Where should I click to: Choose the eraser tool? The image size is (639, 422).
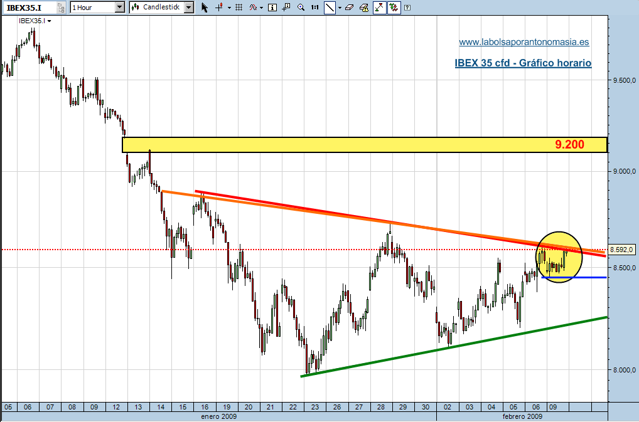pos(350,8)
